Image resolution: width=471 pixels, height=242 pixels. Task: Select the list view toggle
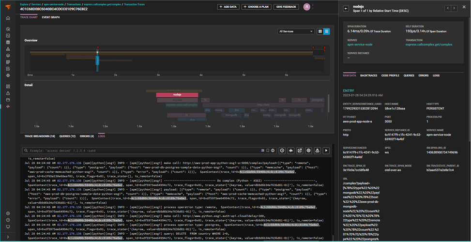pyautogui.click(x=327, y=31)
